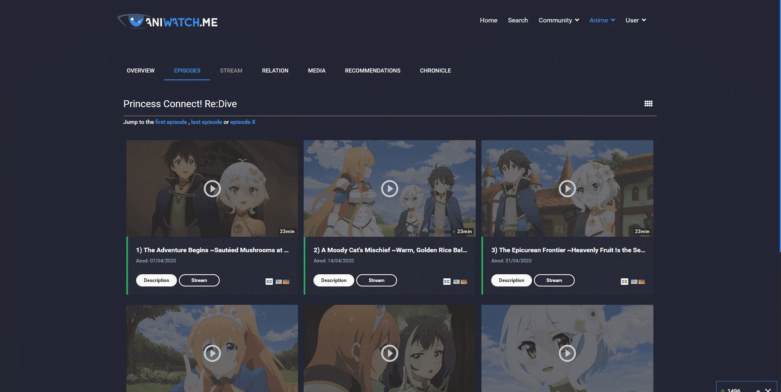Show Description for episode 3
The height and width of the screenshot is (392, 781).
(512, 280)
